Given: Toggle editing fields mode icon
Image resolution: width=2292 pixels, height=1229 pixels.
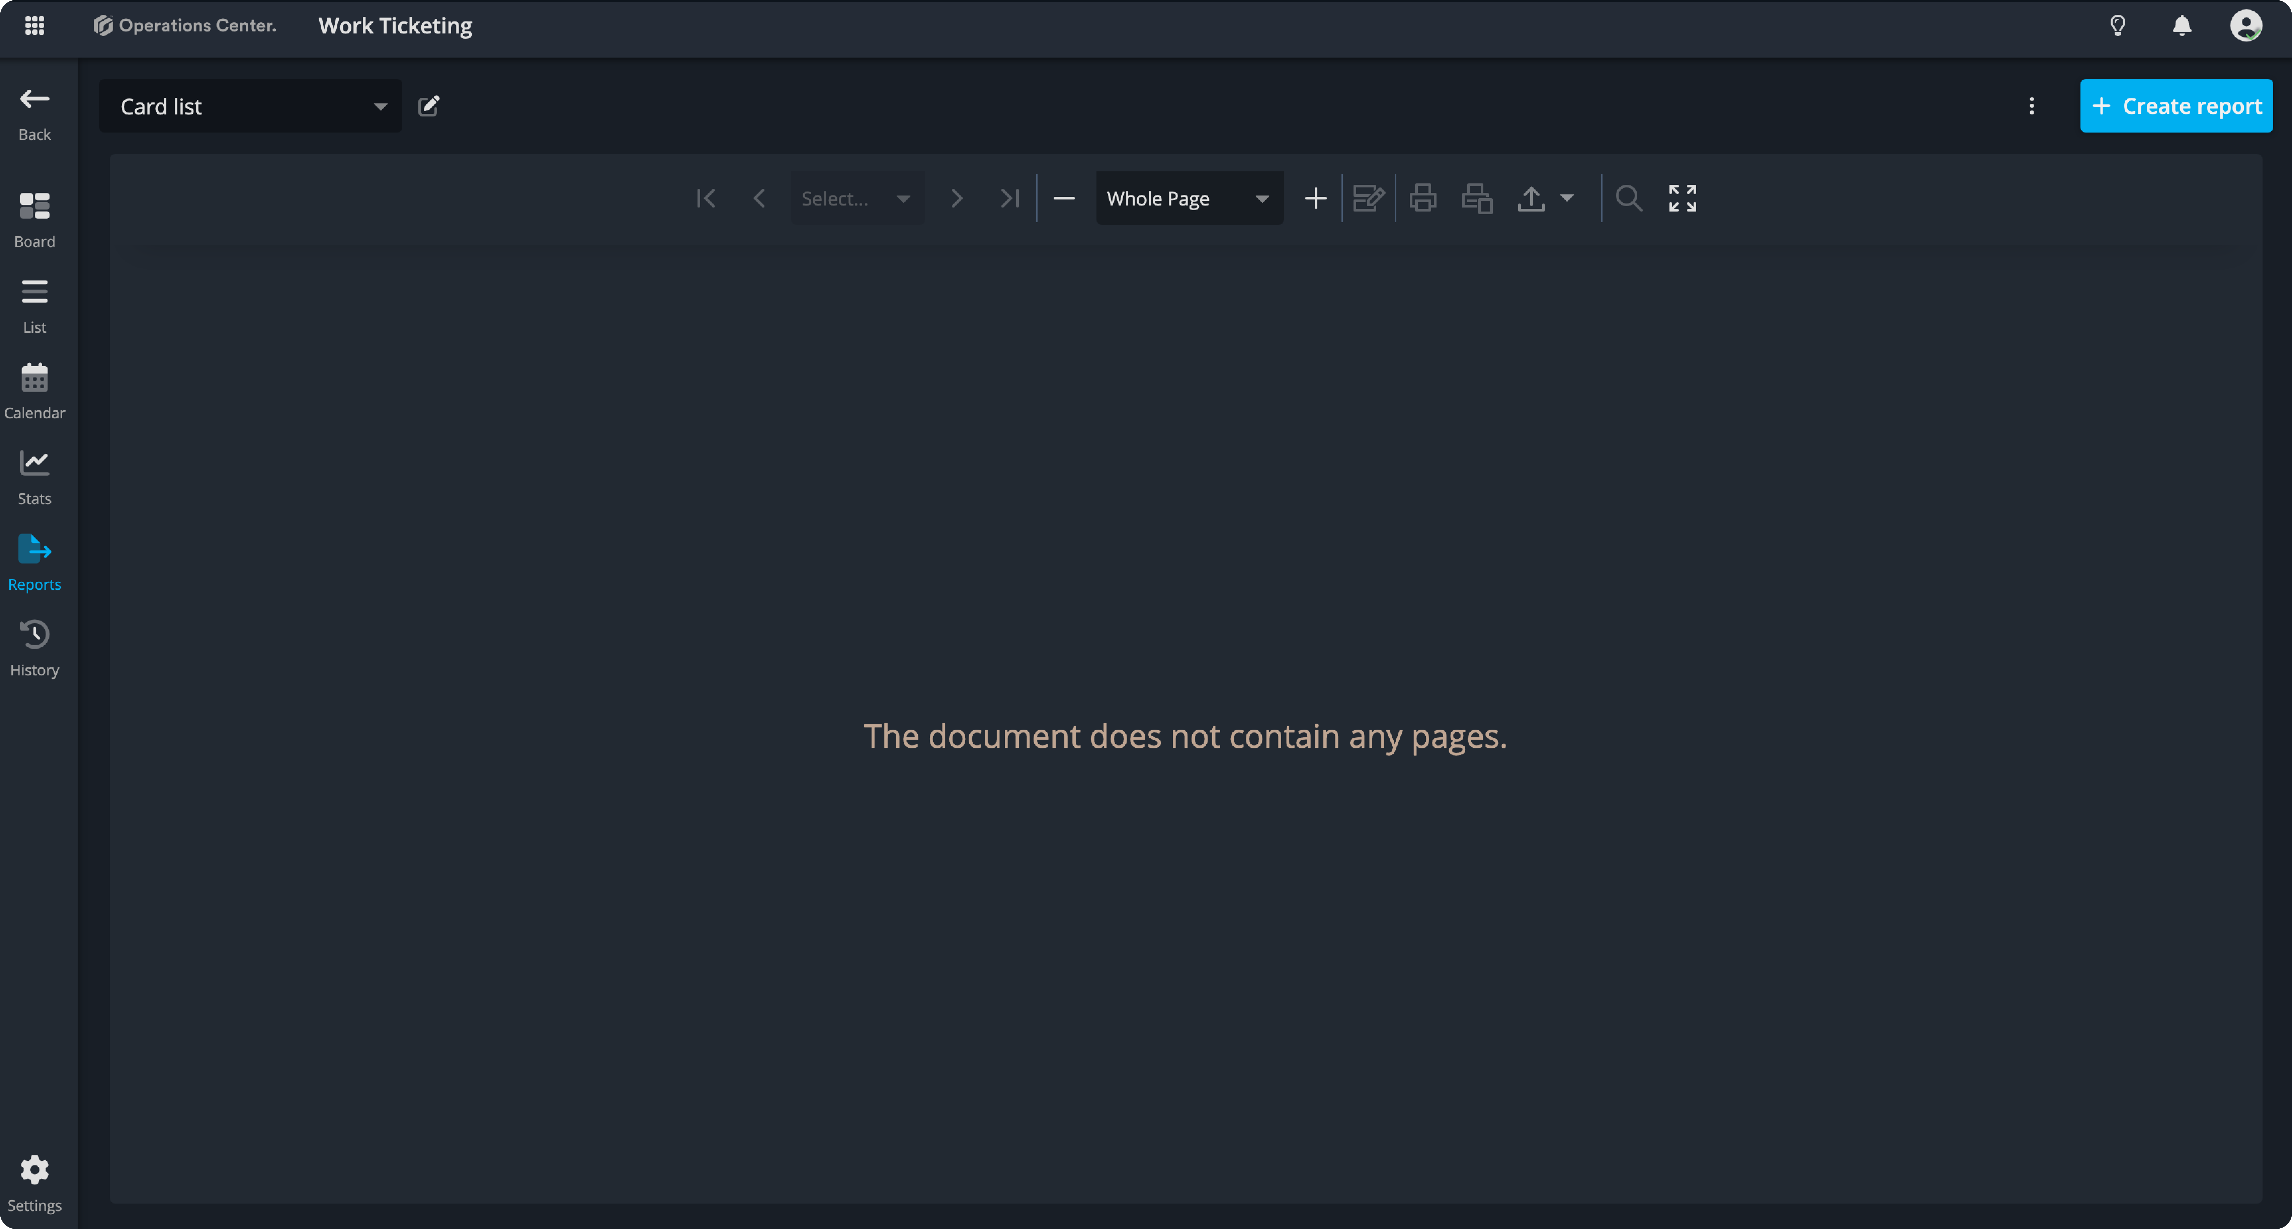Looking at the screenshot, I should (x=1369, y=198).
